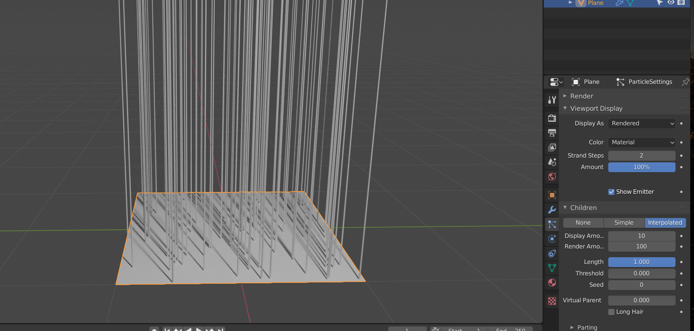Grab the Children panel drag handle
The width and height of the screenshot is (694, 331).
(683, 207)
